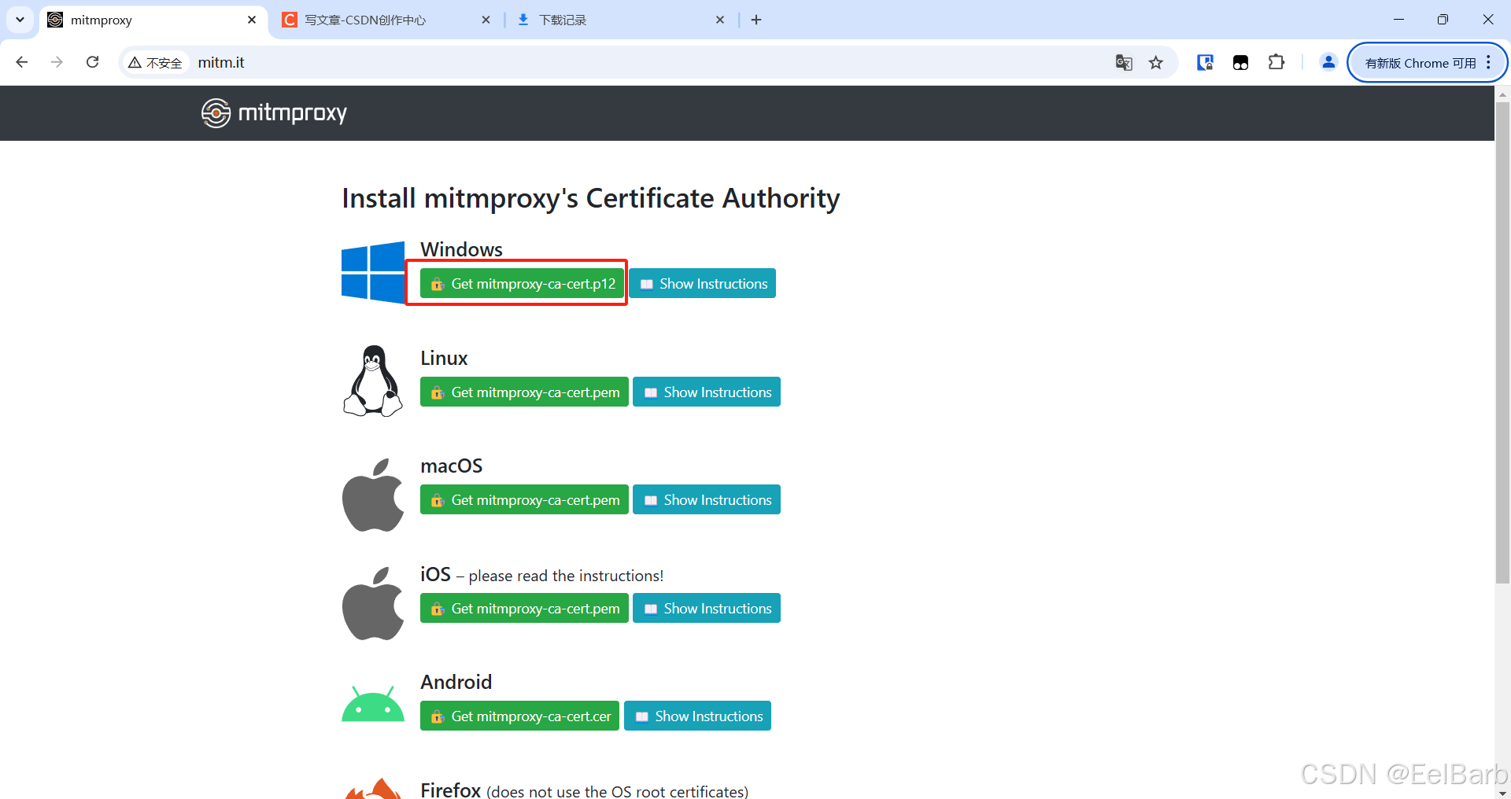This screenshot has height=799, width=1511.
Task: Minimize the Chrome window
Action: [x=1398, y=20]
